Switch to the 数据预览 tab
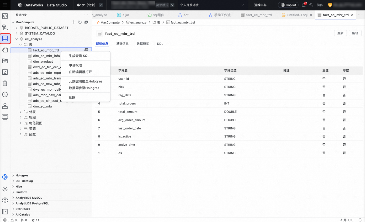The width and height of the screenshot is (365, 222). 143,44
